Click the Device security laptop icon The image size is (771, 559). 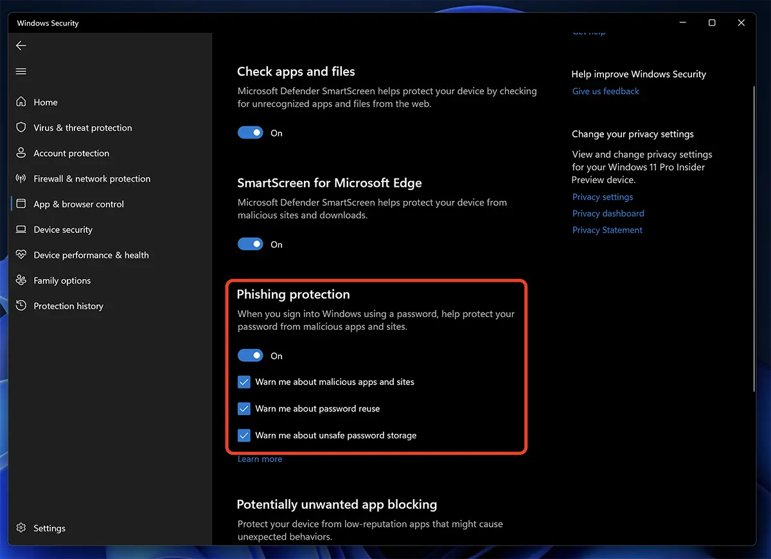point(21,230)
